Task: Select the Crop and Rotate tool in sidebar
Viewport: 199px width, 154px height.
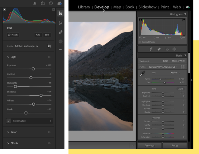Action: coord(61,23)
